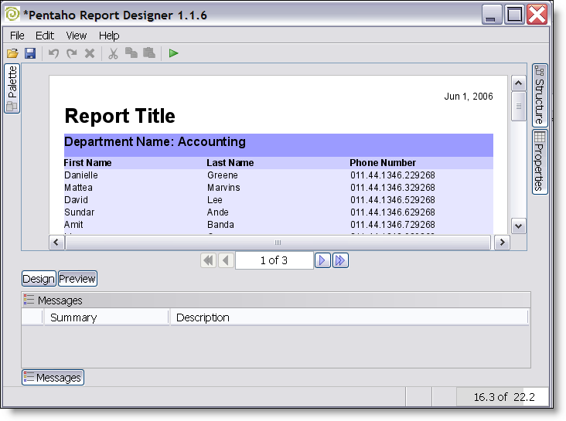Click the horizontal scroll right arrow
The image size is (566, 421).
[x=502, y=242]
